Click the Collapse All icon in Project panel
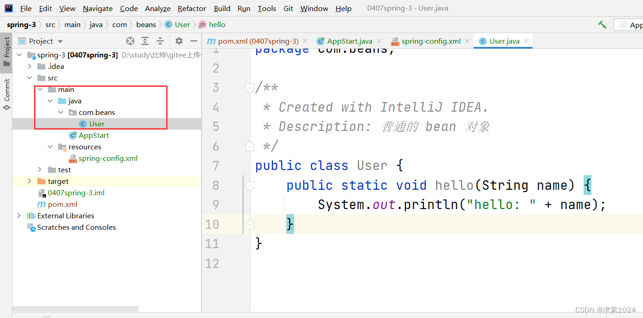This screenshot has width=643, height=318. (x=160, y=41)
